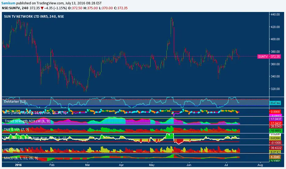Click the Feb time axis label

click(52, 165)
